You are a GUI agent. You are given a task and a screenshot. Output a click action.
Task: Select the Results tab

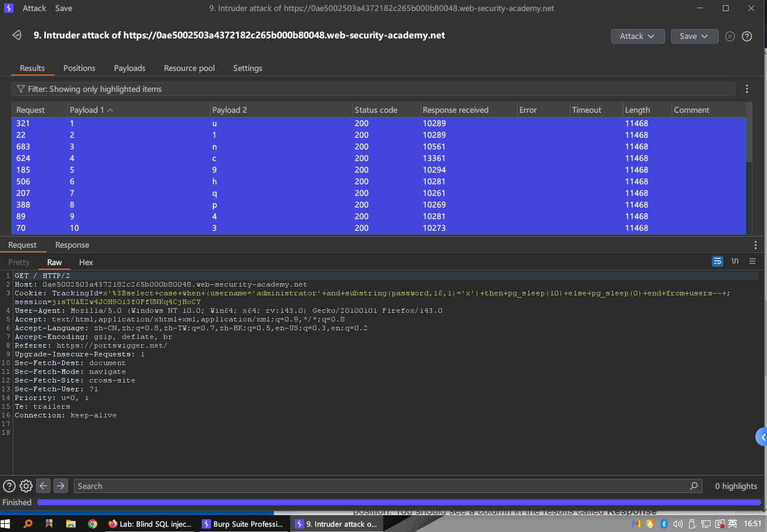[x=32, y=68]
